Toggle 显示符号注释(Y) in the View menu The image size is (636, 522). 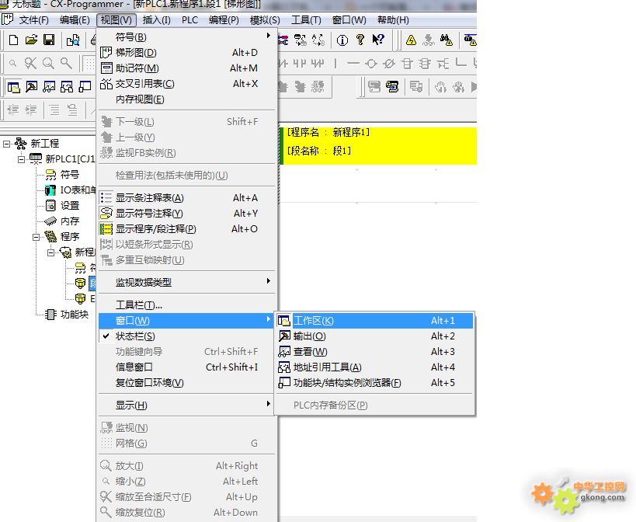pos(187,214)
